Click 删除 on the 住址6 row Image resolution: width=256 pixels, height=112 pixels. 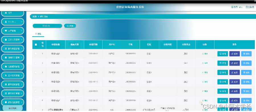[246, 101]
